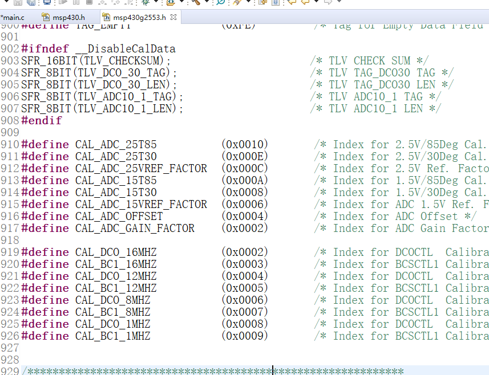
Task: Click the Save All icon
Action: (x=31, y=2)
